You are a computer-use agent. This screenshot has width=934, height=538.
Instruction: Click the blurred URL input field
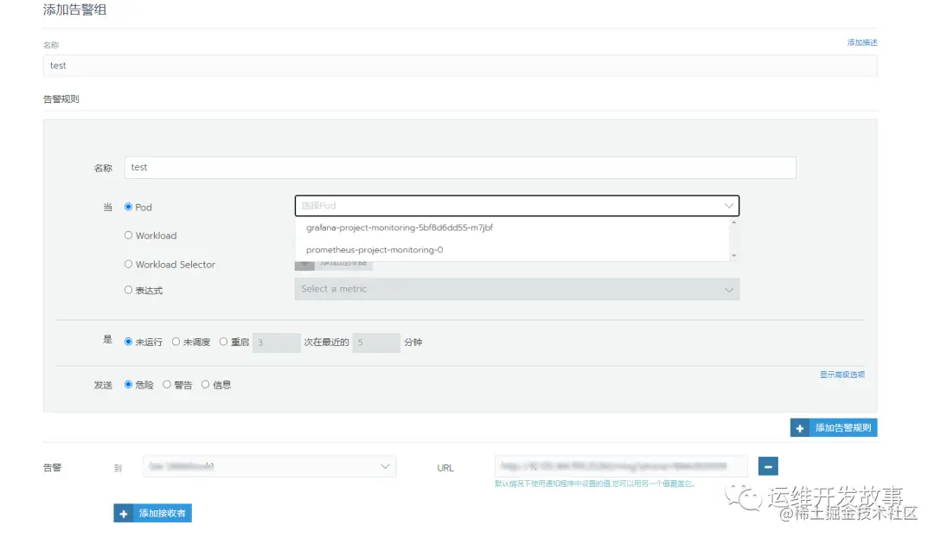[621, 466]
